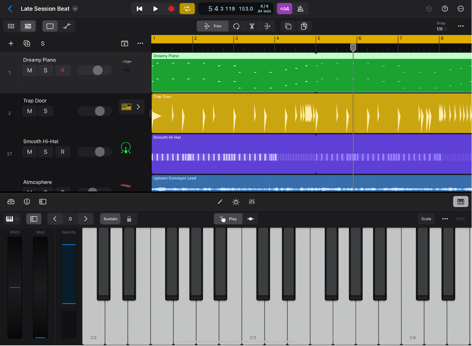Tap the Sustain button

point(110,219)
